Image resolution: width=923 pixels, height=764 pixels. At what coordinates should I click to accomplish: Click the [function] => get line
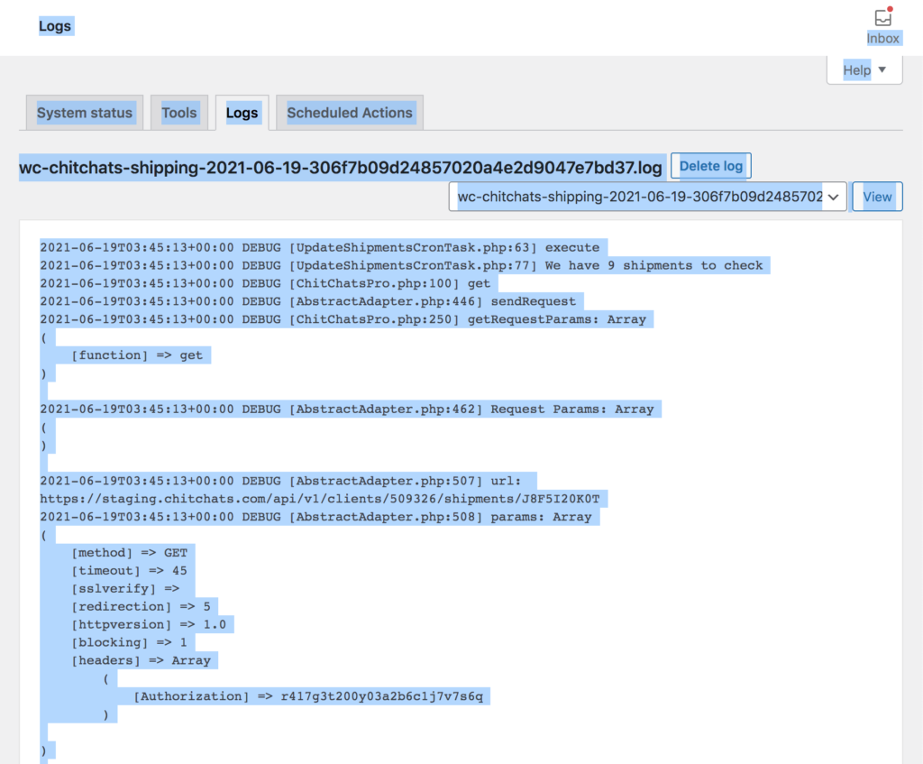(x=141, y=355)
